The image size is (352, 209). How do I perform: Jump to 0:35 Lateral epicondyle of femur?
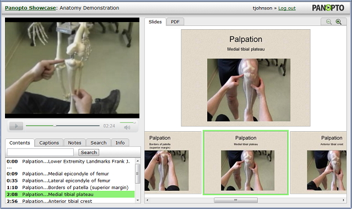70,180
